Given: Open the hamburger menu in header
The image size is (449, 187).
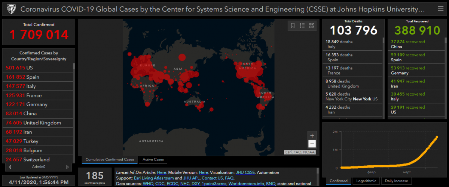Looking at the screenshot, I should pyautogui.click(x=441, y=9).
